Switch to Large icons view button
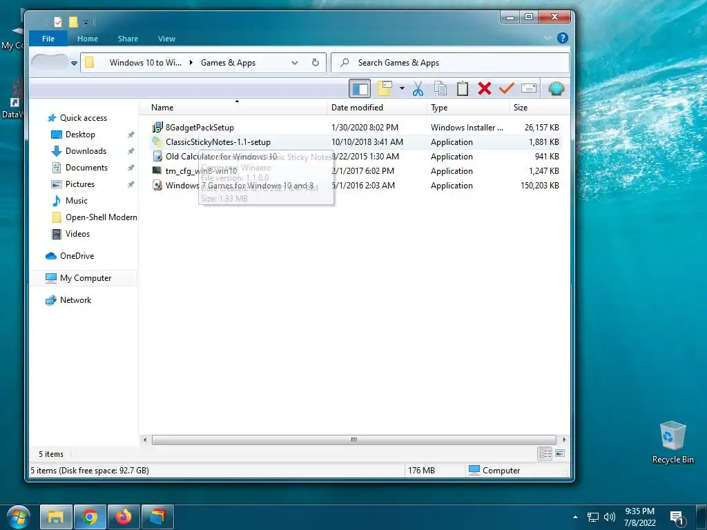 560,453
